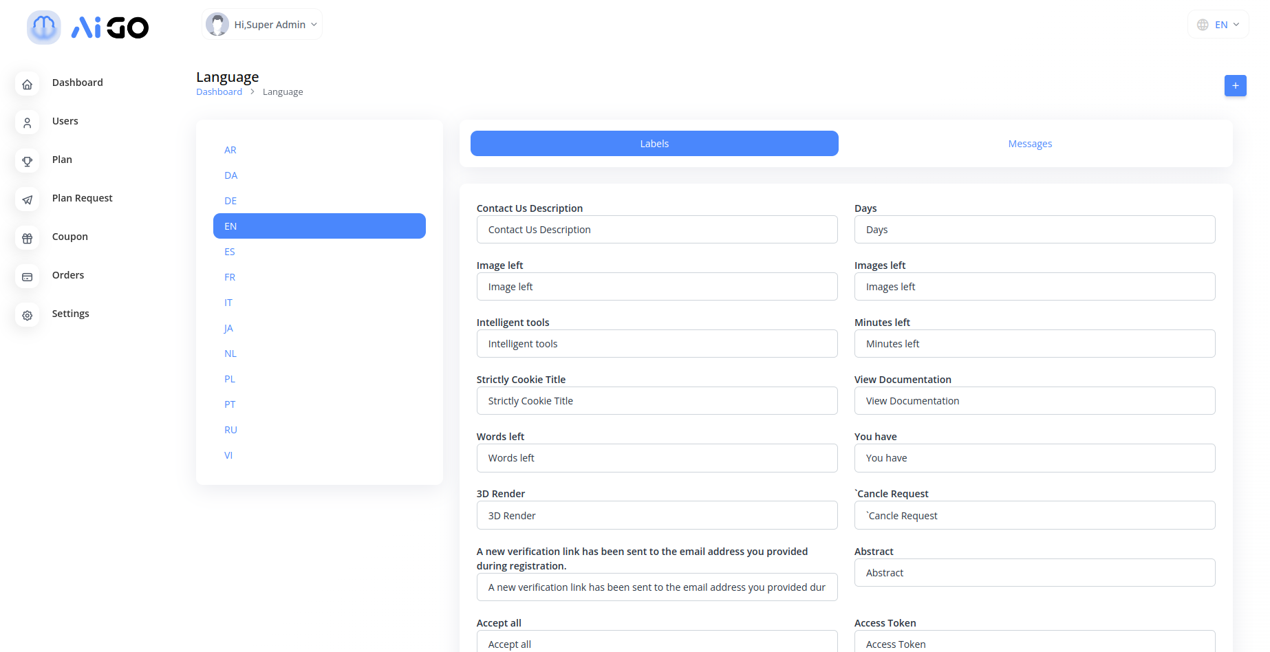Click the Plan trophy icon
This screenshot has height=652, width=1270.
(x=28, y=161)
